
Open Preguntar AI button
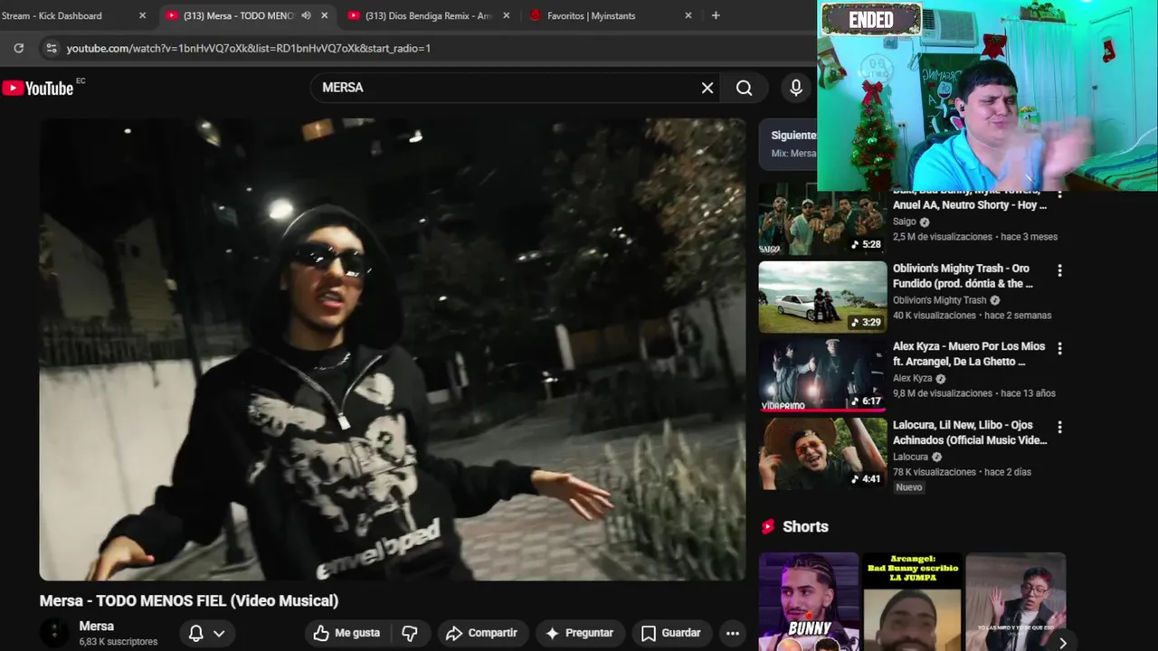click(579, 633)
